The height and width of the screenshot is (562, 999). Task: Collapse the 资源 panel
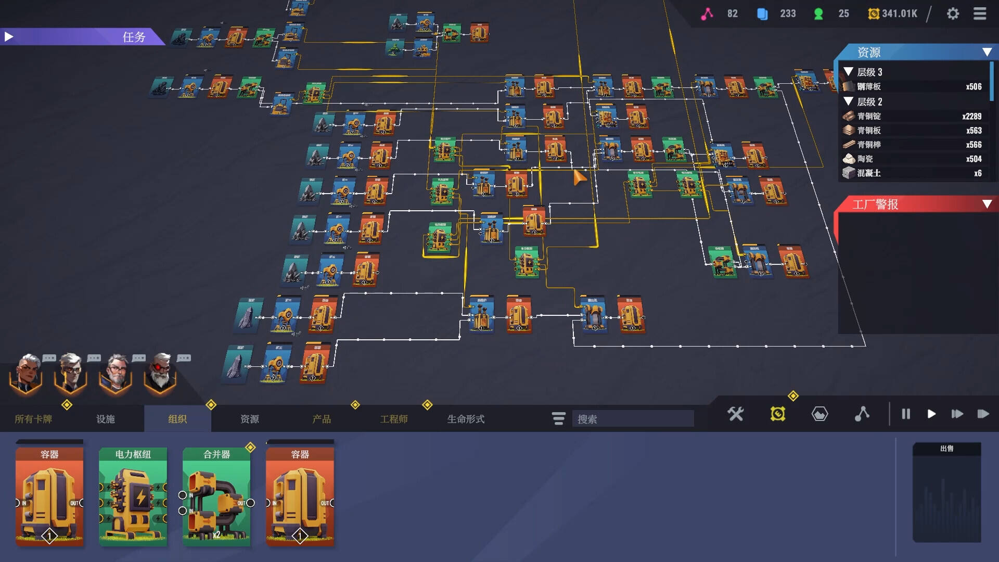point(987,52)
